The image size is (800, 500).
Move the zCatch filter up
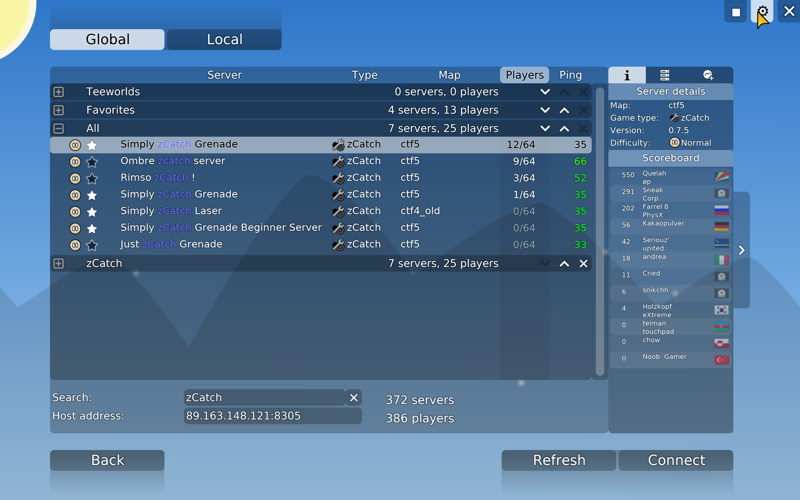[x=564, y=264]
